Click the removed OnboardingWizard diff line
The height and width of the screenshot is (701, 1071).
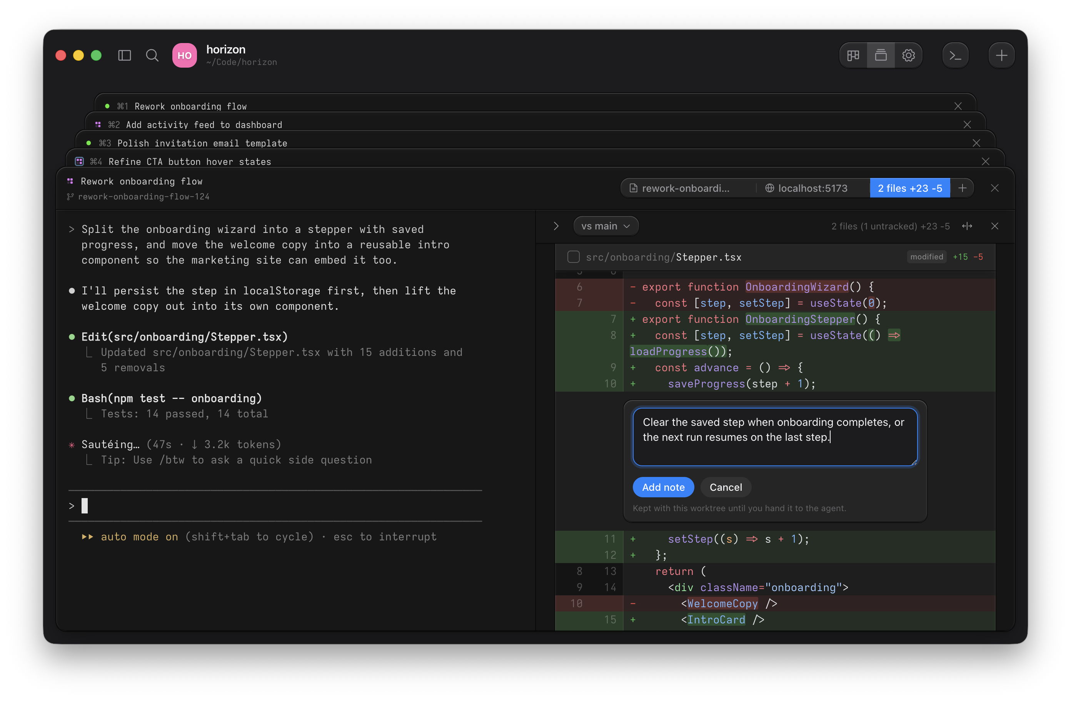(775, 286)
